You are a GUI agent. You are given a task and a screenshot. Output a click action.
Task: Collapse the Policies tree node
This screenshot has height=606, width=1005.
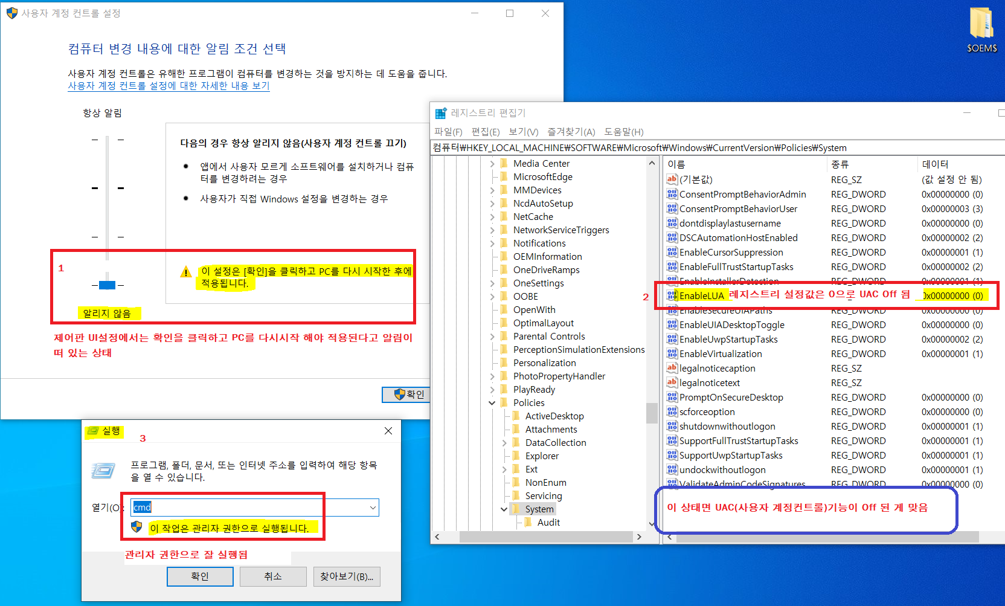click(492, 402)
